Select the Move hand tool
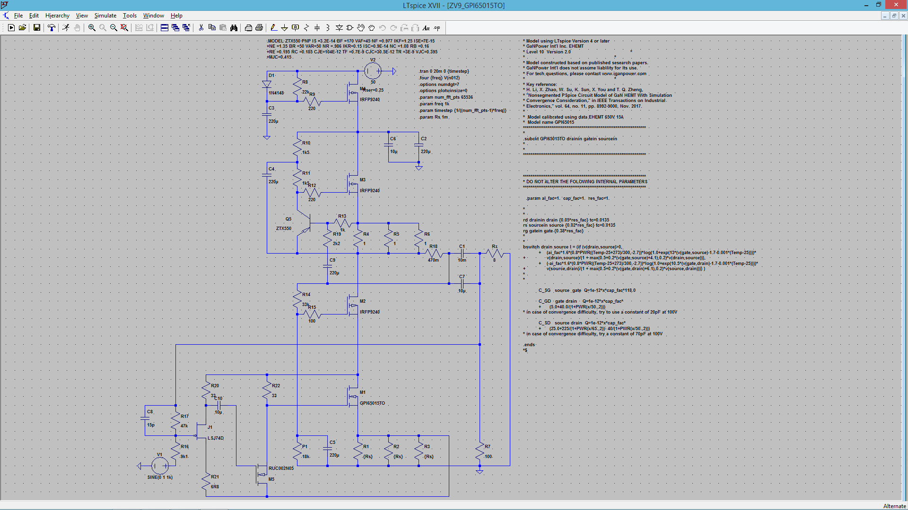This screenshot has width=908, height=510. 361,28
